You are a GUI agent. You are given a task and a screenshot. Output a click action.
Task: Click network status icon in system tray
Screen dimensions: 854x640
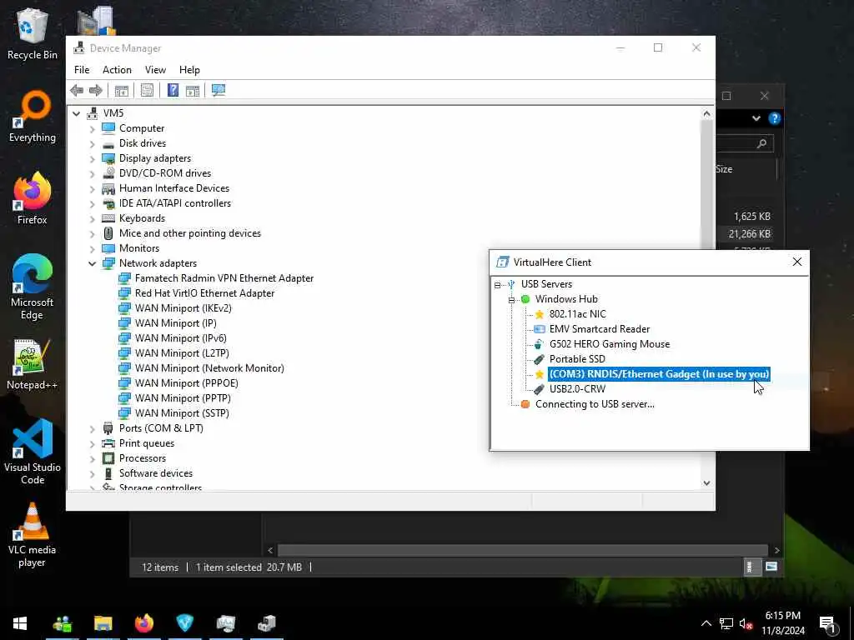tap(726, 623)
